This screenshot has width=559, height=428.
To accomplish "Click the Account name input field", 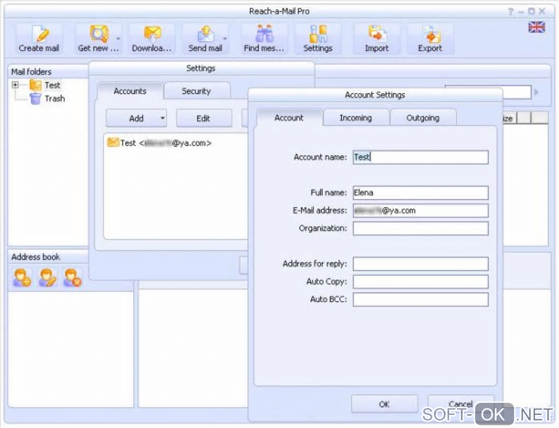I will pos(421,157).
